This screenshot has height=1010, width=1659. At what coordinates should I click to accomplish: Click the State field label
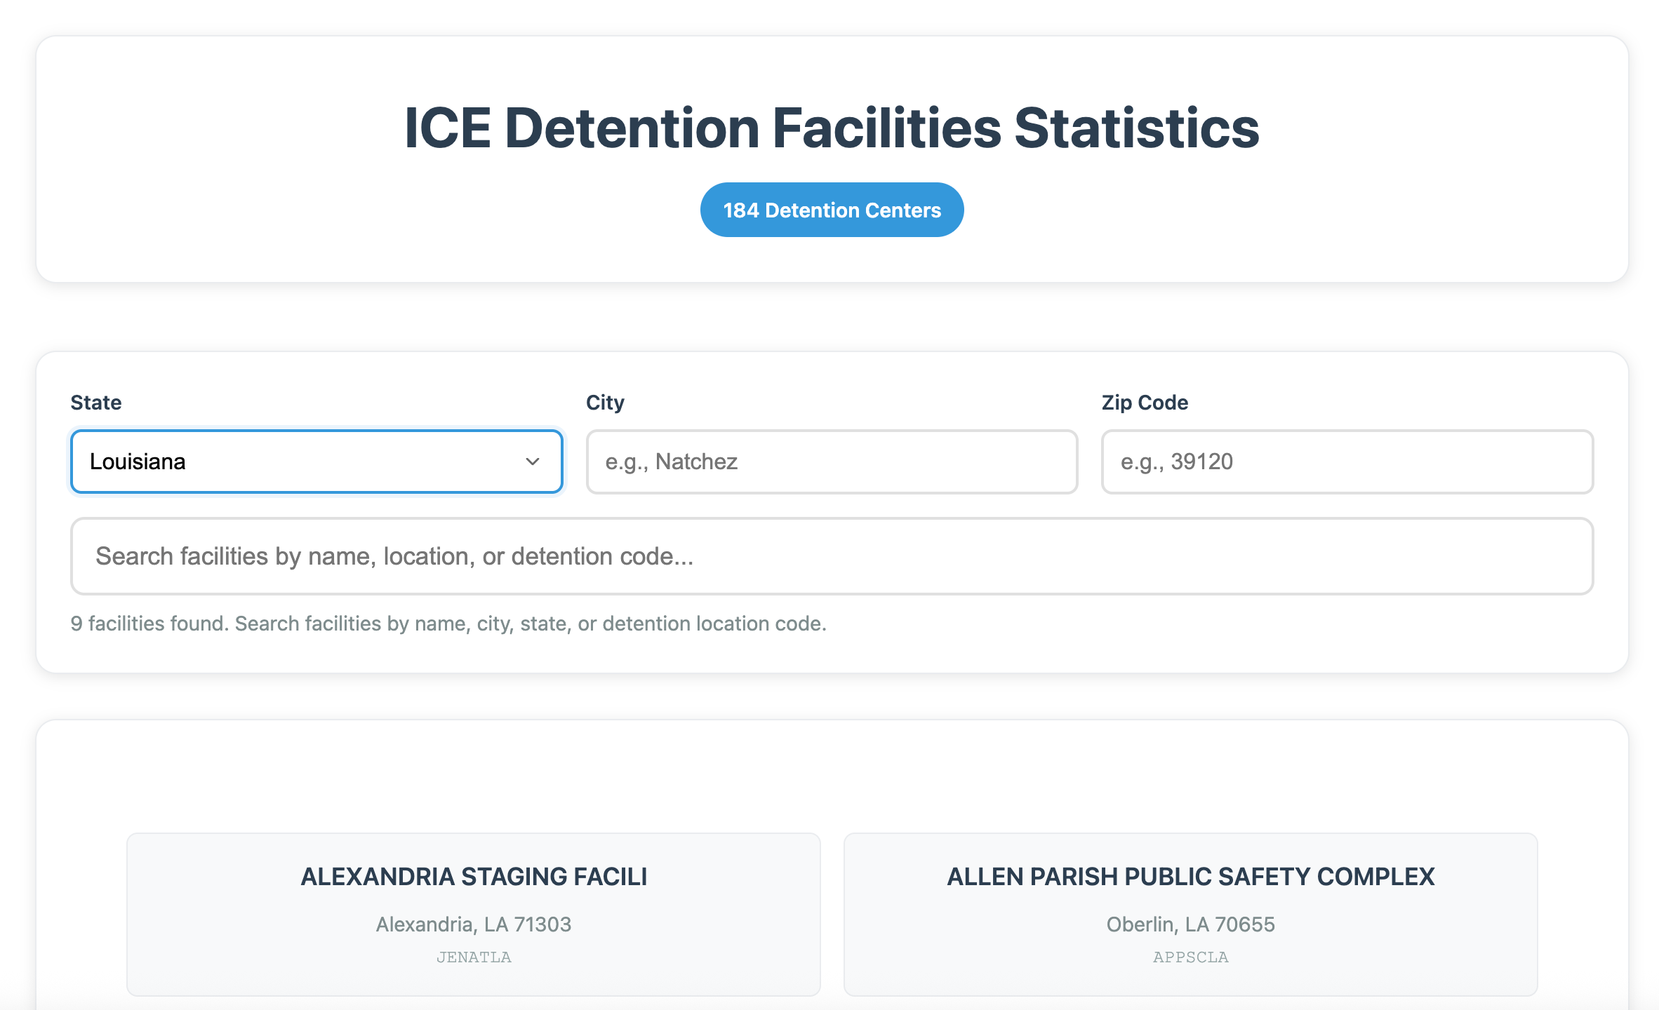pos(96,403)
